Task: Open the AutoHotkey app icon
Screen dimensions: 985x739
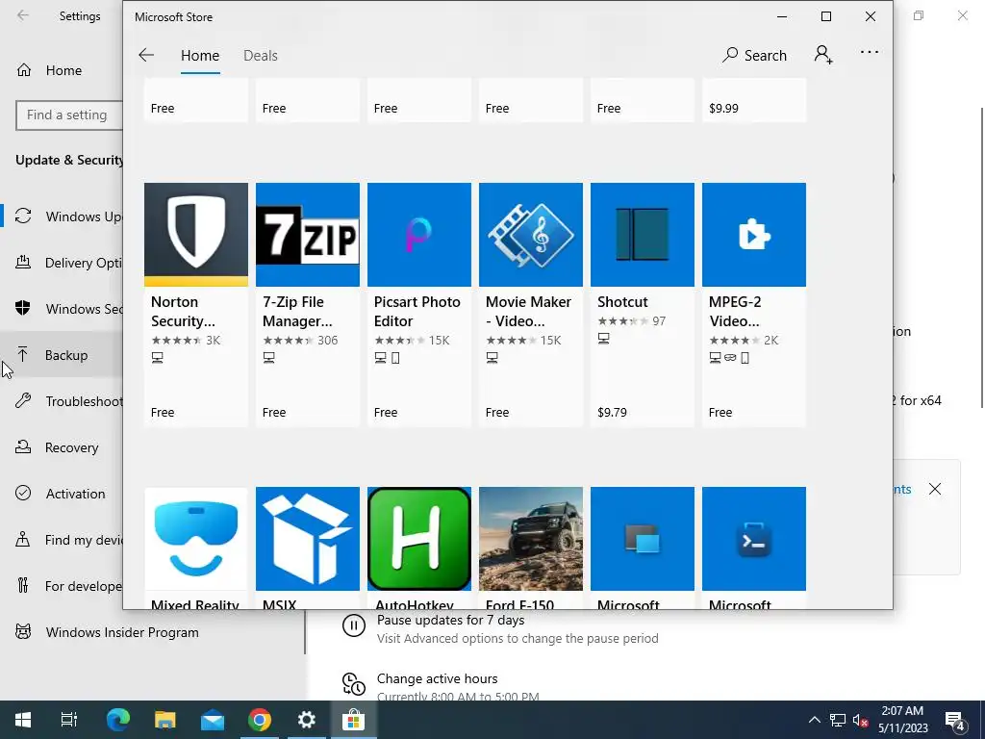Action: pyautogui.click(x=419, y=539)
